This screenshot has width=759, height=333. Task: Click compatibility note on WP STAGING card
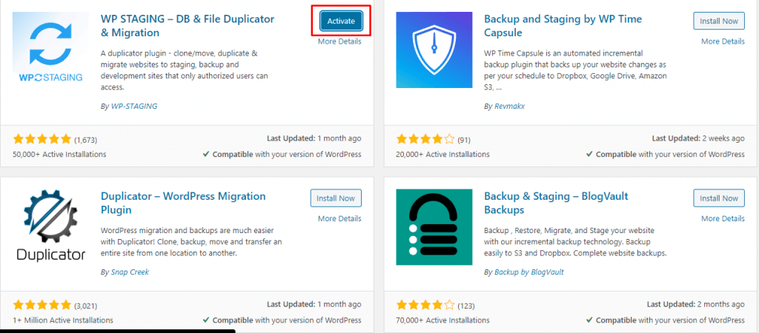(282, 155)
